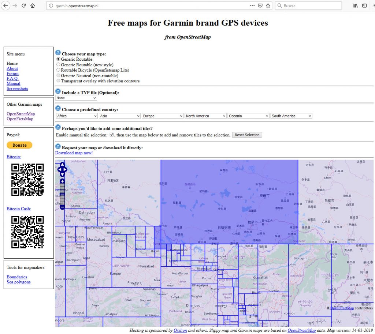Viewport: 375px width, 334px height.
Task: Go to Home in the site menu
Action: 12,63
